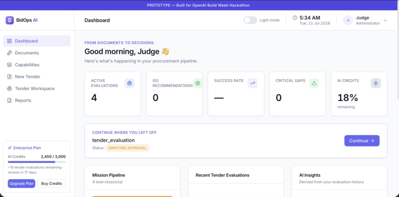The width and height of the screenshot is (399, 197).
Task: Click the Dashboard grid icon in sidebar
Action: point(9,41)
